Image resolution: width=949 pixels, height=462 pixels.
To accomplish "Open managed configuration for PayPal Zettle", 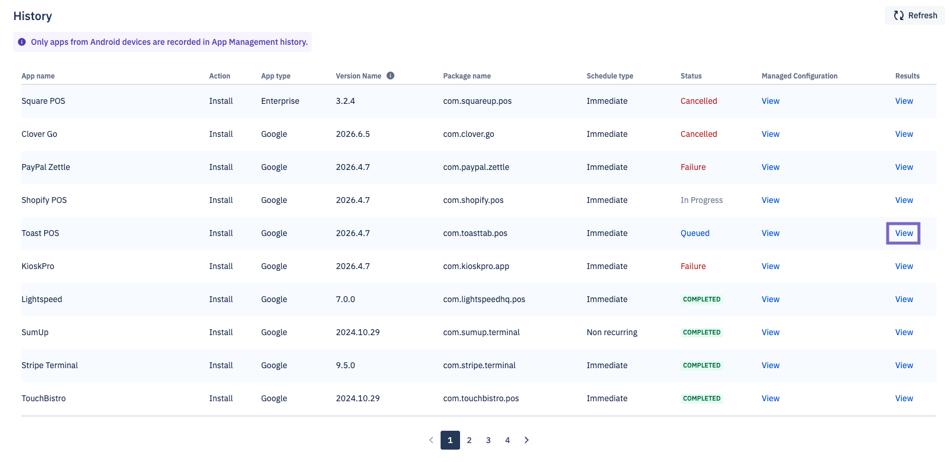I will point(770,167).
